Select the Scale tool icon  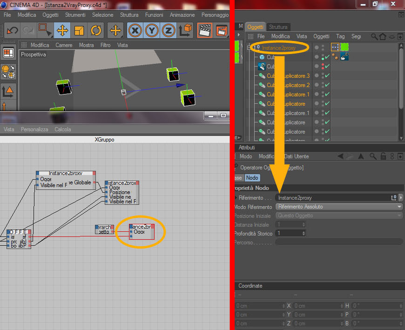click(x=79, y=31)
